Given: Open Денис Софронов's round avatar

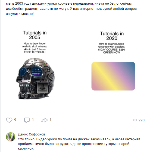Looking at the screenshot, I should click(x=11, y=137).
